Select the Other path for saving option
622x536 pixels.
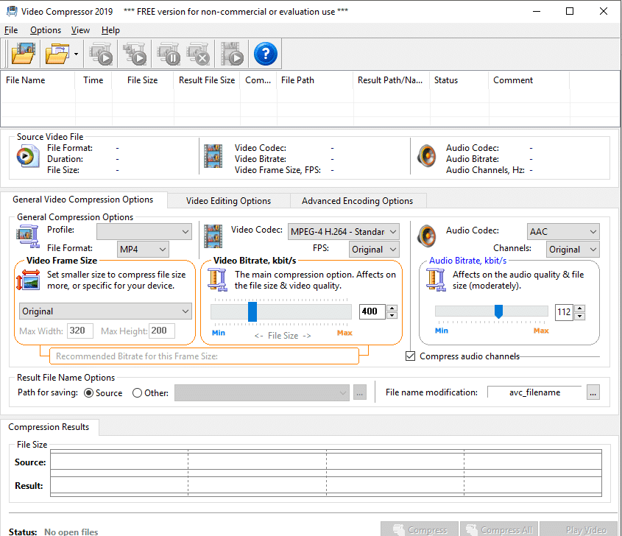point(138,392)
